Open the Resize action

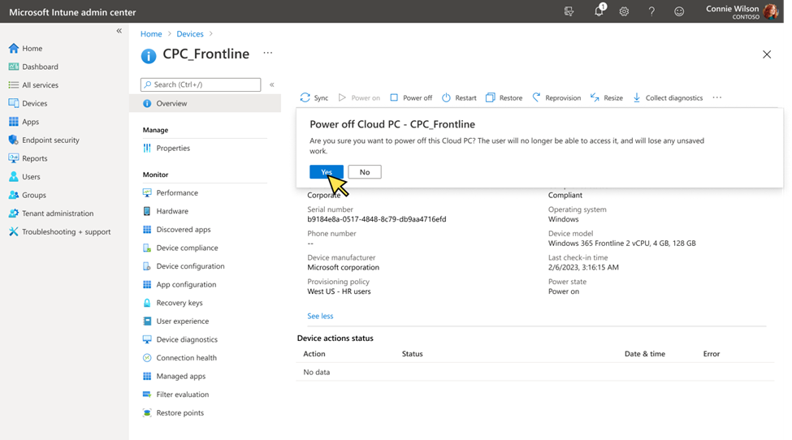(607, 98)
